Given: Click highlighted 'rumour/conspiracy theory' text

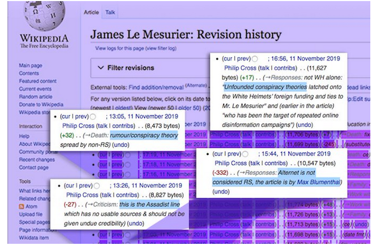Looking at the screenshot, I should [x=144, y=136].
